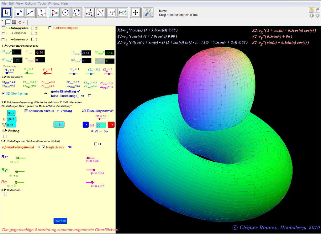Select the New Point tool
The width and height of the screenshot is (321, 234).
tap(19, 13)
